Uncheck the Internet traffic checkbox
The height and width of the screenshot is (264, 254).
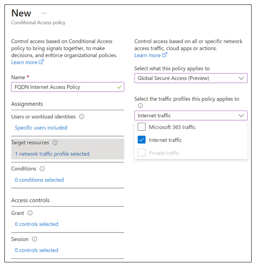pos(141,140)
